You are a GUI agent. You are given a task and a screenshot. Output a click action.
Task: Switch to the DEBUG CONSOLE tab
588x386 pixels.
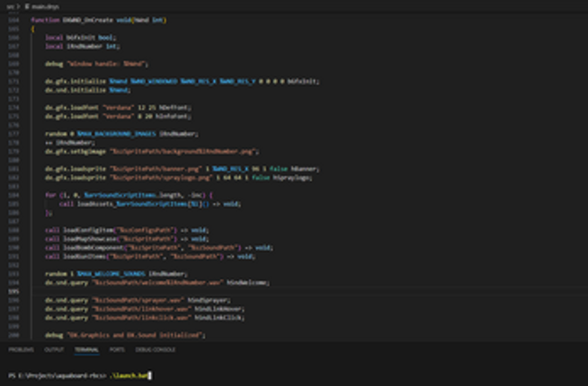click(154, 349)
